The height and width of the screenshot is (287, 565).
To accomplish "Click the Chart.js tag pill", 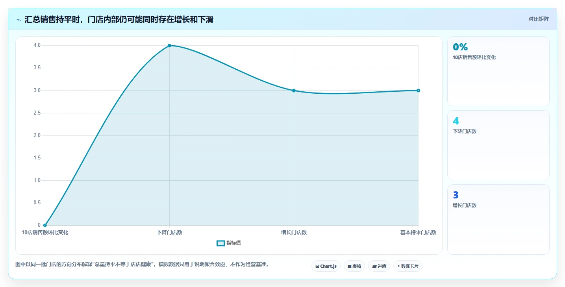I will tap(326, 266).
